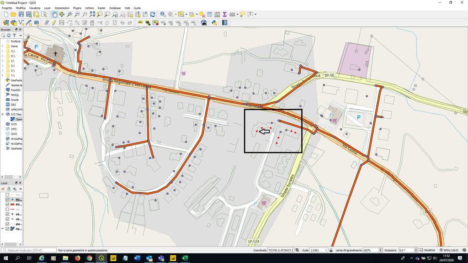Save the project with the floppy disk icon
Viewport: 468px width, 263px height.
(21, 15)
